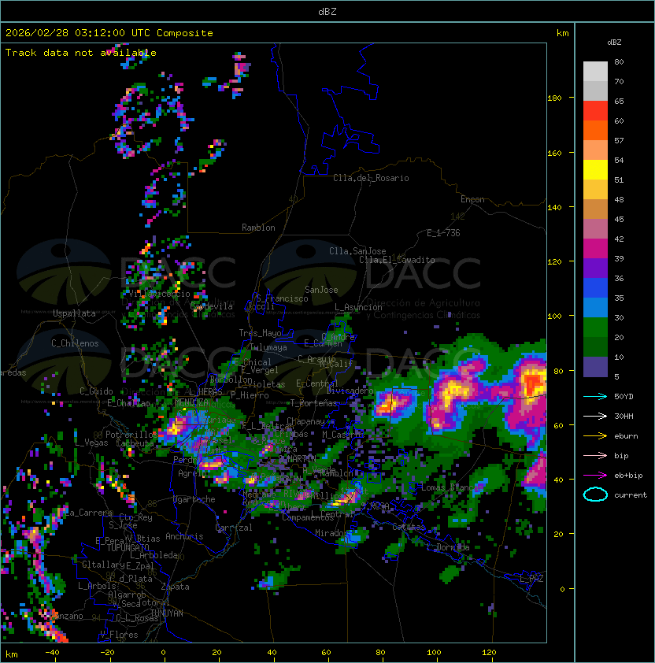
Task: Click the 'Zapata' map label
Action: click(x=175, y=587)
